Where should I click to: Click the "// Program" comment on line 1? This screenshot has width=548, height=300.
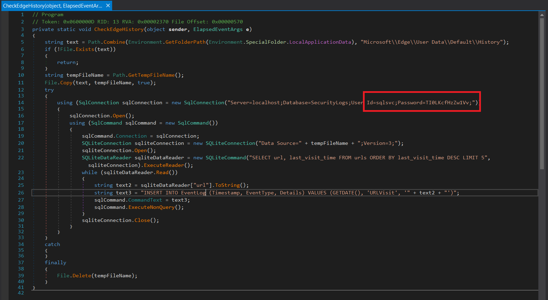[48, 14]
